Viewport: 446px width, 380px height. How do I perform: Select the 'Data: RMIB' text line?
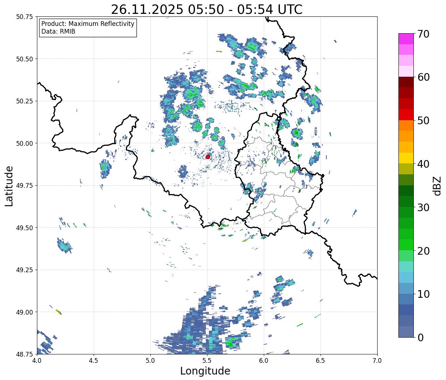coord(58,31)
